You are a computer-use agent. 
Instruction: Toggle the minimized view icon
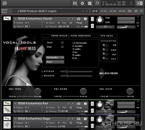97,3
